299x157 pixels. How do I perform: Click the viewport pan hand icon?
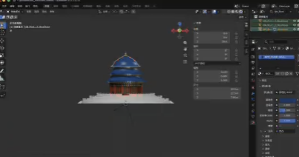pyautogui.click(x=185, y=49)
